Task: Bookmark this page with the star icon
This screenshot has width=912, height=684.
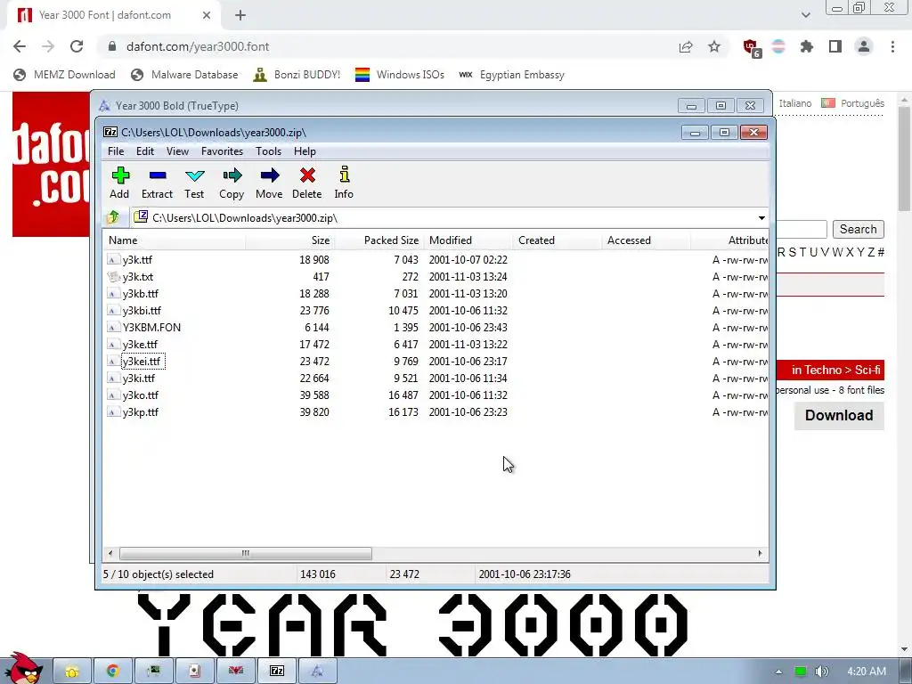Action: click(x=714, y=46)
